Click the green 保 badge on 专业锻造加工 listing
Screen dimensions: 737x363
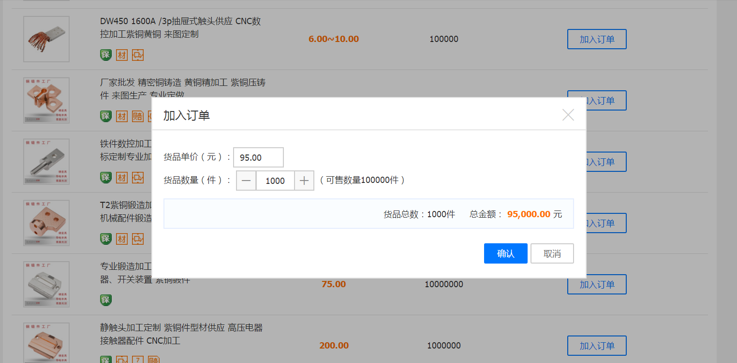pos(106,300)
